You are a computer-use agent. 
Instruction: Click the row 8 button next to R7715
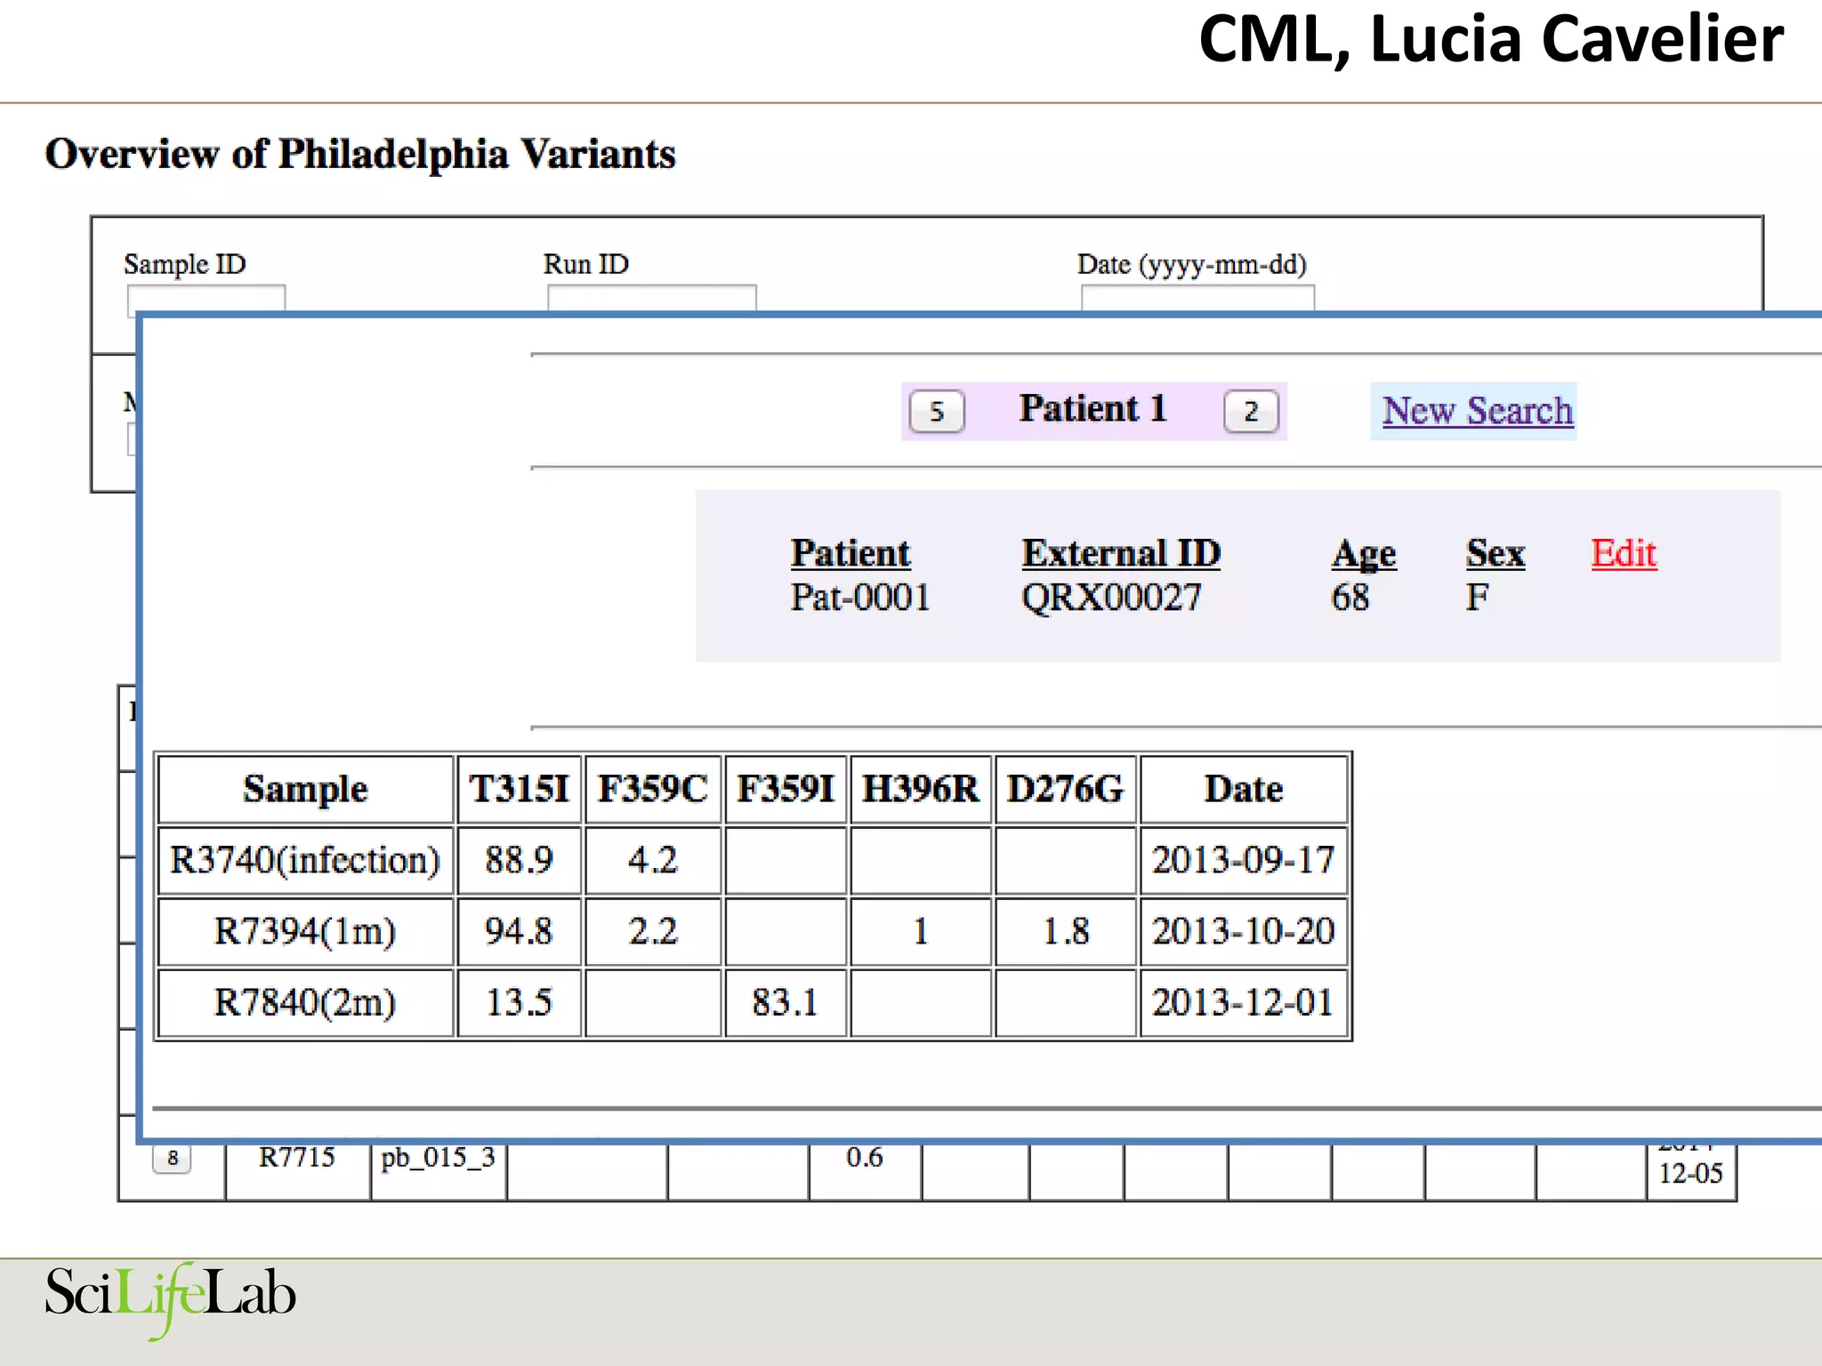point(172,1159)
